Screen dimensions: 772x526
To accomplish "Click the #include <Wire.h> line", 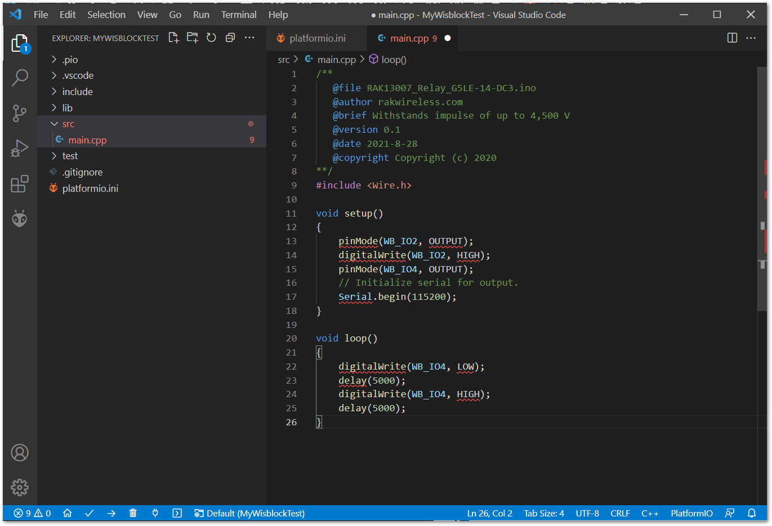I will pos(364,185).
